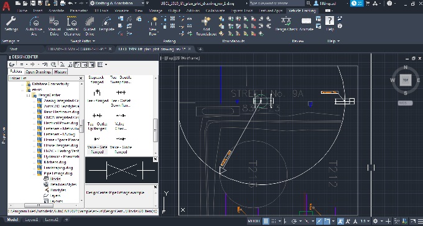The height and width of the screenshot is (226, 423).
Task: Switch to the Home ribbon tab
Action: (x=22, y=11)
